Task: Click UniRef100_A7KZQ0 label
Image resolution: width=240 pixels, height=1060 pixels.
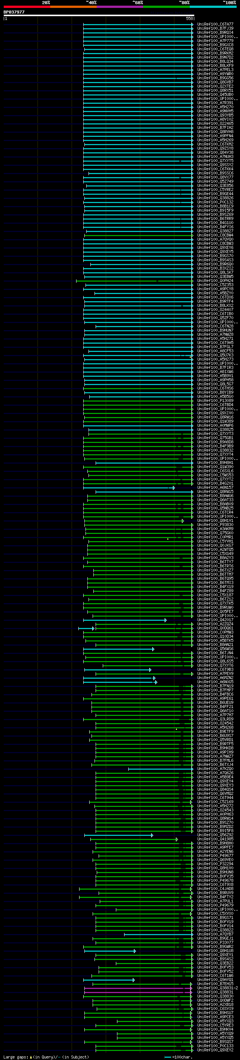Action: point(215,769)
